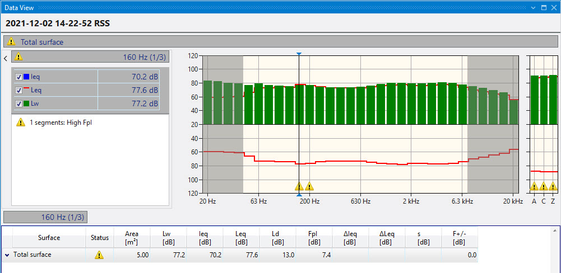Click the 2 kHz axis label

click(x=411, y=201)
